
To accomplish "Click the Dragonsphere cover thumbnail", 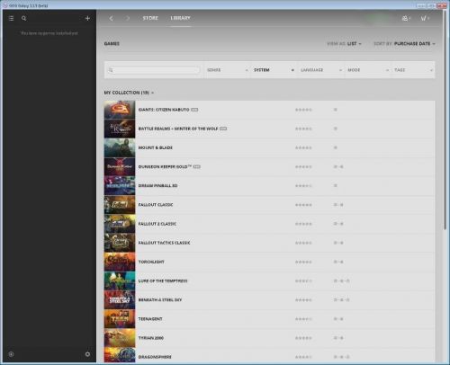I will (x=120, y=355).
